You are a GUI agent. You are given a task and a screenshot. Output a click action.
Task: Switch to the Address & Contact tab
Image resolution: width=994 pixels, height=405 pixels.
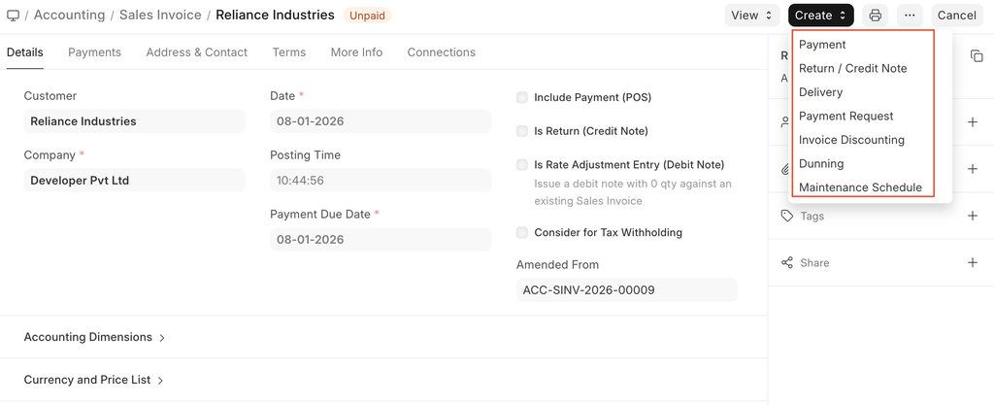(196, 52)
